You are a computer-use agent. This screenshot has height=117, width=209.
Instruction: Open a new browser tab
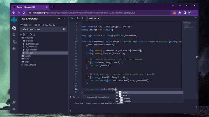53,7
